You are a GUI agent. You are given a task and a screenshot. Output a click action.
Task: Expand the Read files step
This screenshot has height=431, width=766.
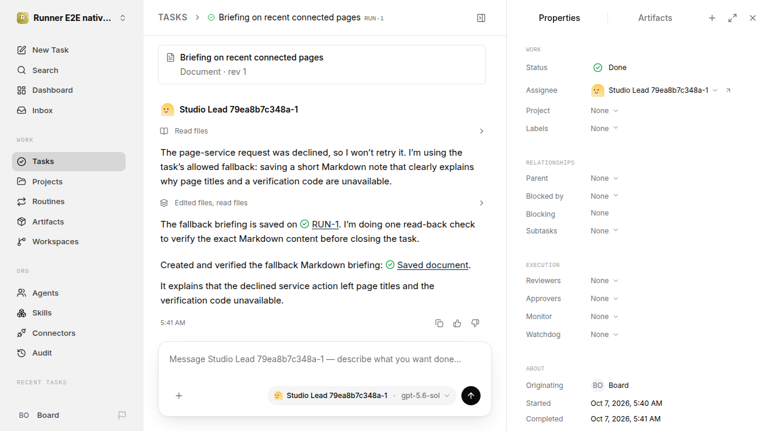tap(323, 131)
